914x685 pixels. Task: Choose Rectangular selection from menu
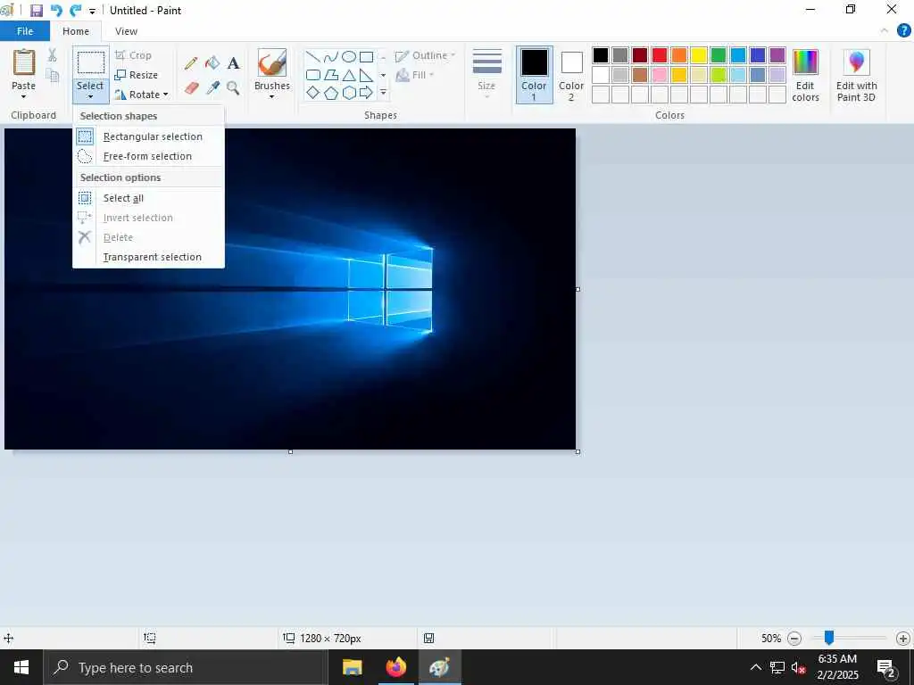tap(149, 136)
